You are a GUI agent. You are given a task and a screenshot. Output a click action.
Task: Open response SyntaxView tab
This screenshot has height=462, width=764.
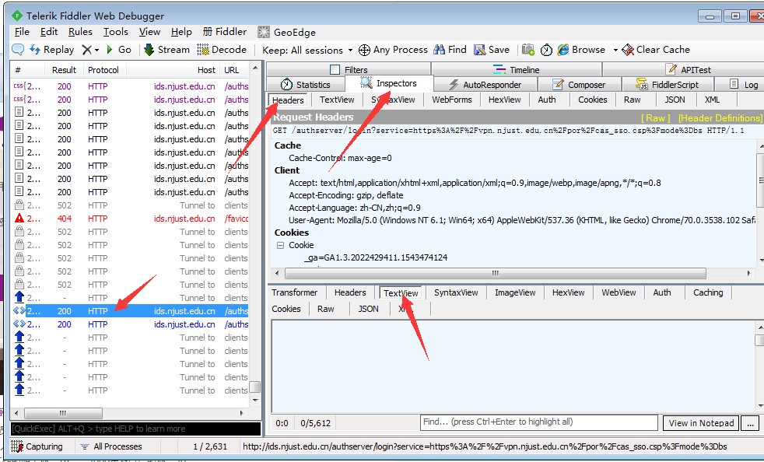(x=456, y=292)
